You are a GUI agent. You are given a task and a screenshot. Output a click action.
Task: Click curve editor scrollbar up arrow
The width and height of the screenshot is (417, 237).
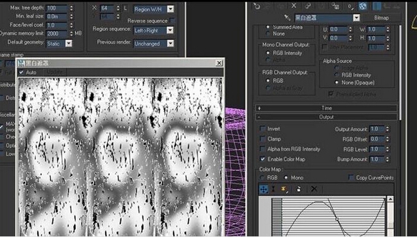click(390, 199)
